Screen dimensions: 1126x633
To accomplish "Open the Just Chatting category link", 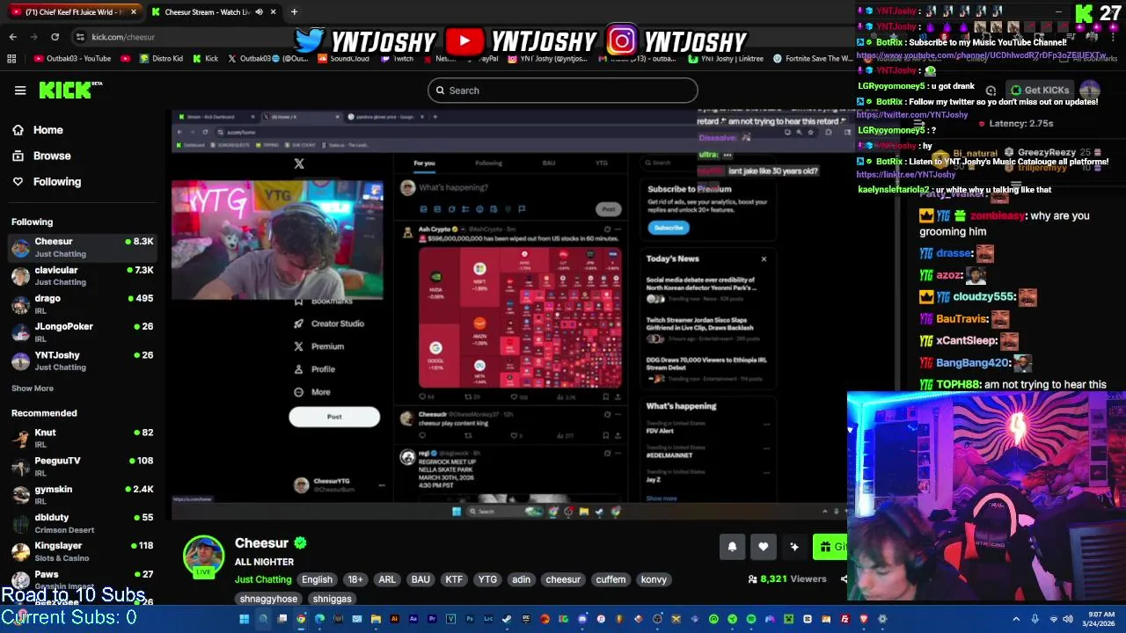I will click(263, 579).
